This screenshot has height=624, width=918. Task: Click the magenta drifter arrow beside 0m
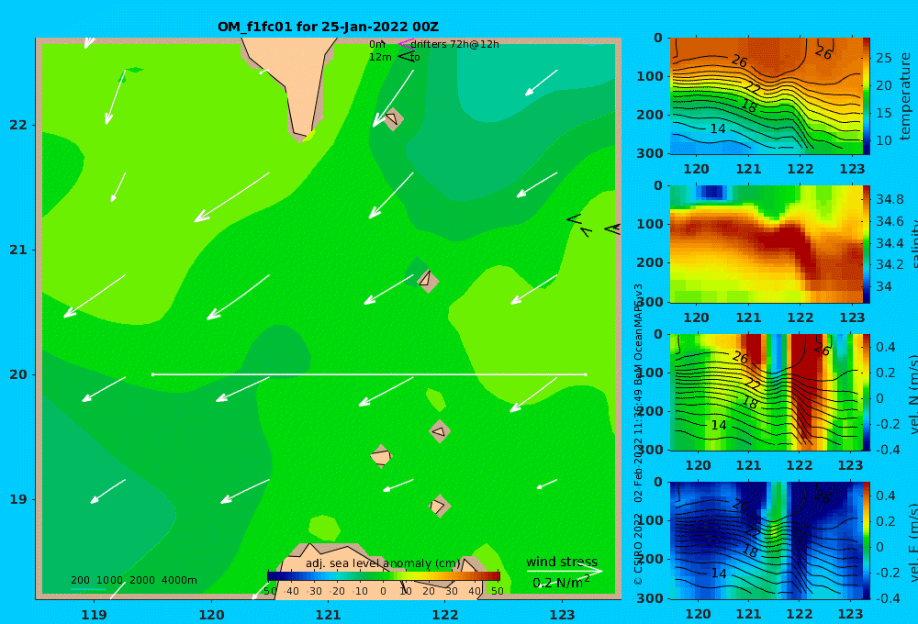tap(406, 43)
